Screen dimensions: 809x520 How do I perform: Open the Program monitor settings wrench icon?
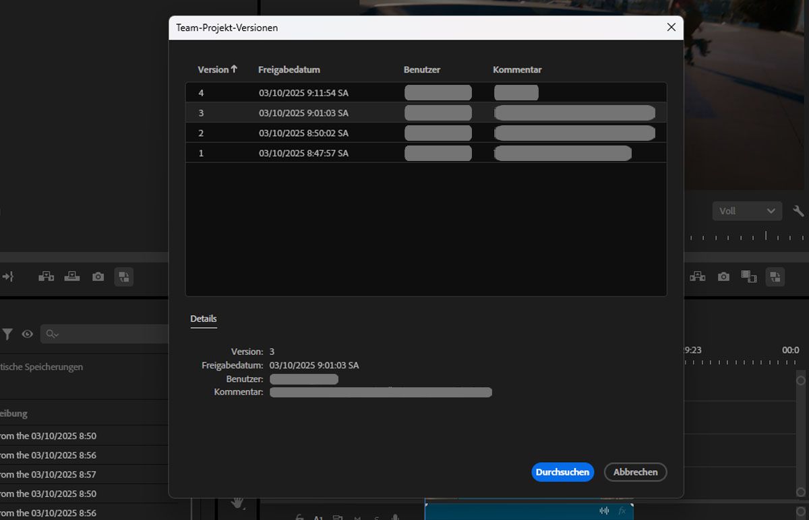799,210
